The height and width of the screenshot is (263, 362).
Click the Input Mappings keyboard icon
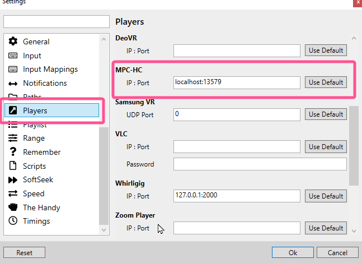[13, 69]
